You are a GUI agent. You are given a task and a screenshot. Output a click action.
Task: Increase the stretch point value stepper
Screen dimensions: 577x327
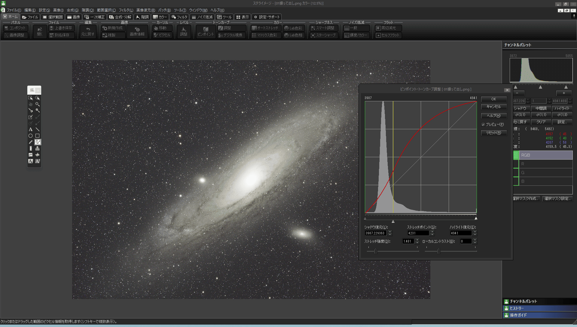pos(432,231)
